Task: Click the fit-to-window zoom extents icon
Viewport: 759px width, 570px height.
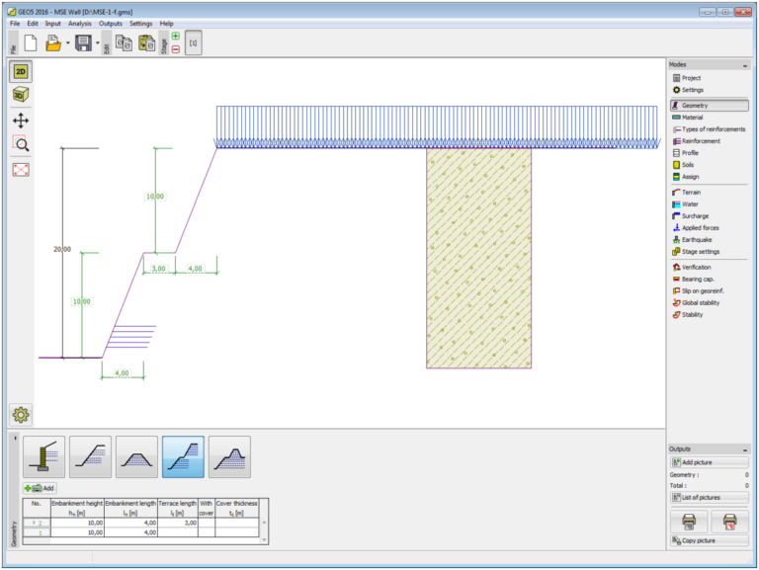Action: [21, 169]
